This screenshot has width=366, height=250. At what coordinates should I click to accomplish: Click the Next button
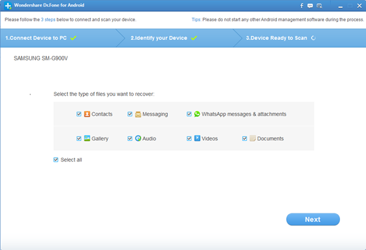pyautogui.click(x=313, y=219)
